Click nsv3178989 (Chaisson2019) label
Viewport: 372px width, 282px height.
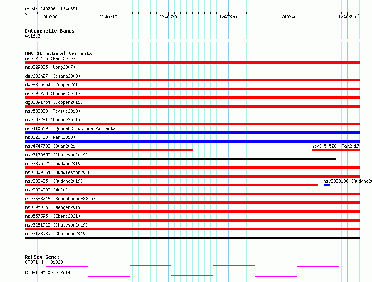[56, 234]
